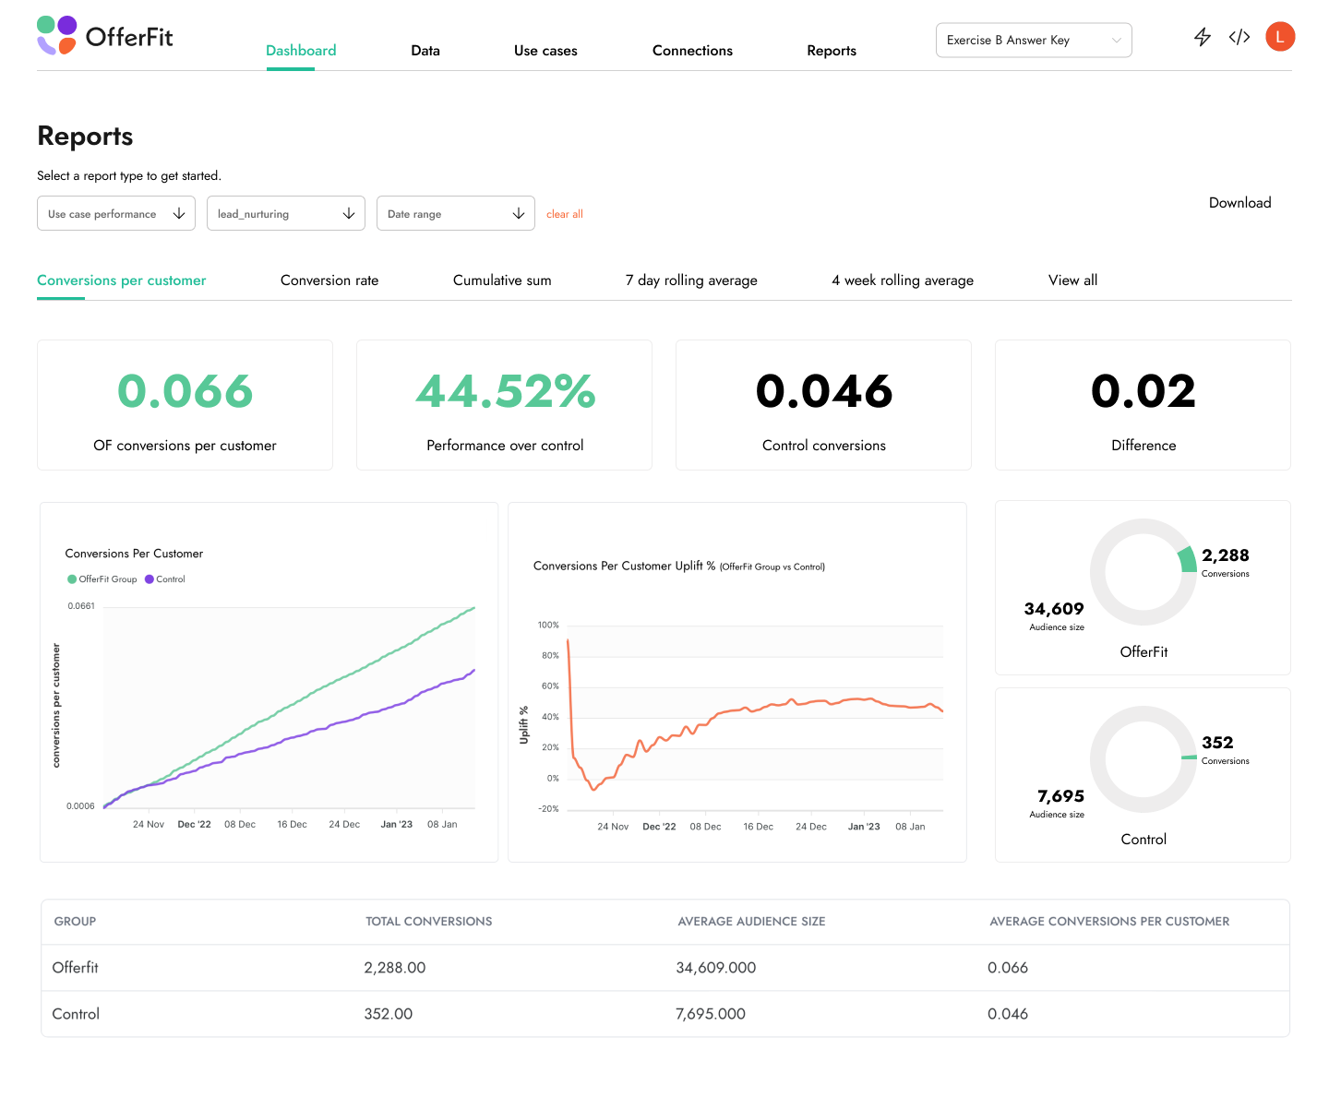The height and width of the screenshot is (1109, 1329).
Task: Click Conversions Per Customer Uplift % title
Action: [679, 566]
